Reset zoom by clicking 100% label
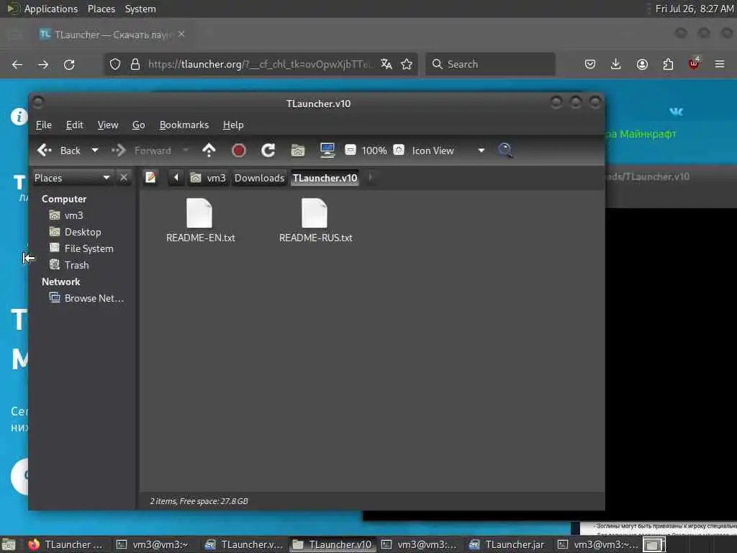Image resolution: width=737 pixels, height=553 pixels. pos(374,150)
